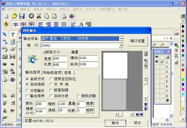Click the Save floppy disk icon
Image resolution: width=187 pixels, height=128 pixels.
click(22, 16)
